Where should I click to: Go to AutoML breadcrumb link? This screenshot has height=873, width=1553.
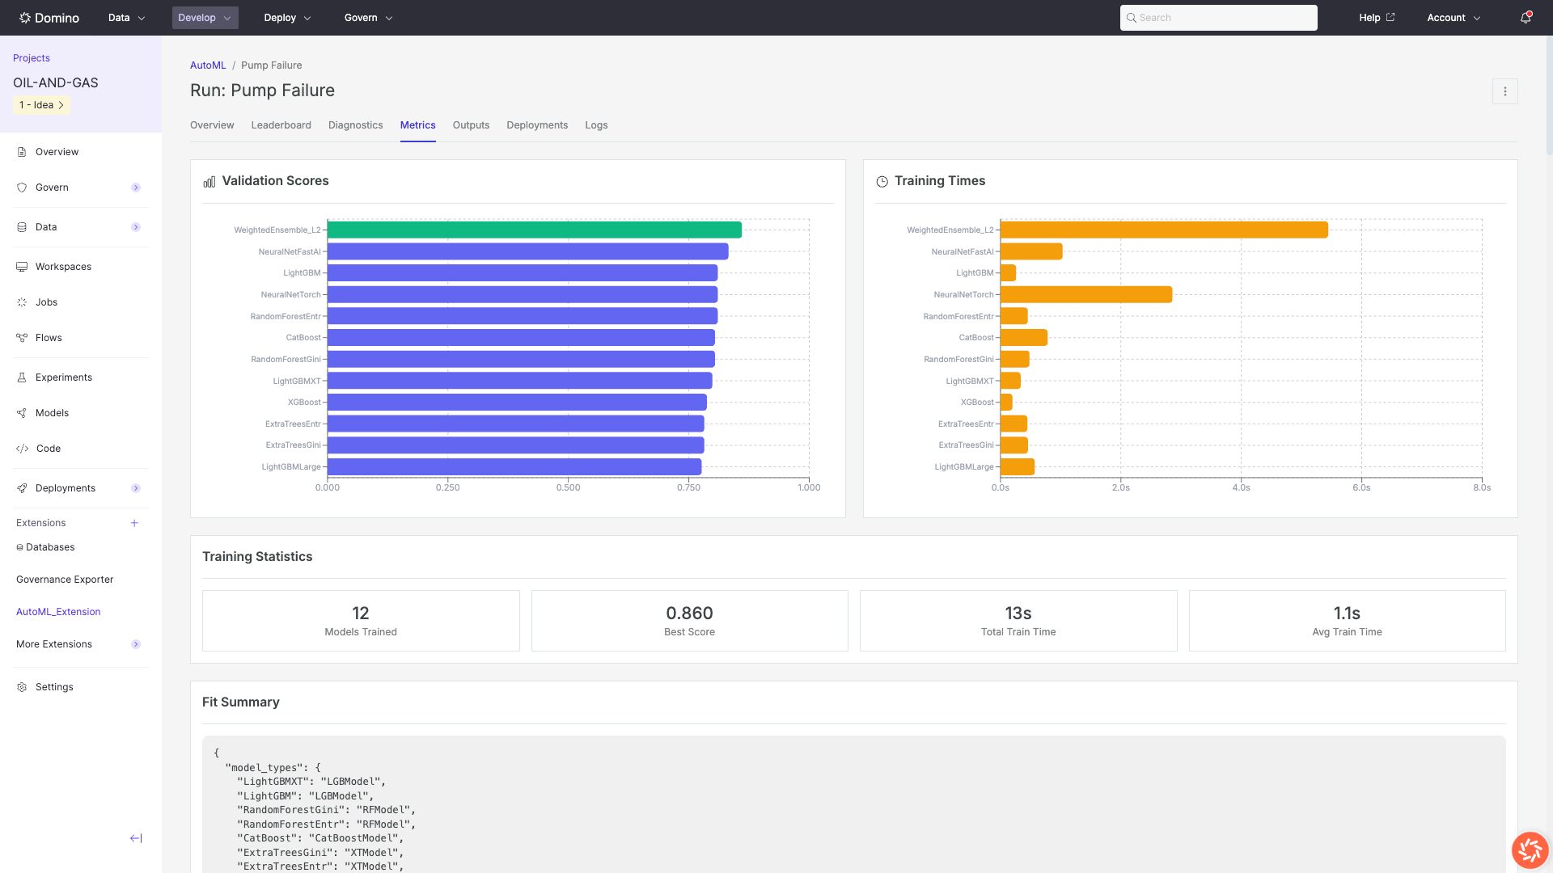208,65
